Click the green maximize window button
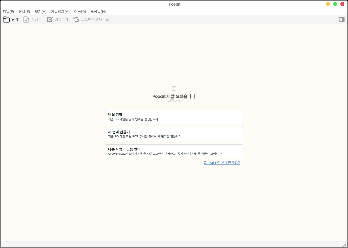Screen dimensions: 348x248 [335, 4]
